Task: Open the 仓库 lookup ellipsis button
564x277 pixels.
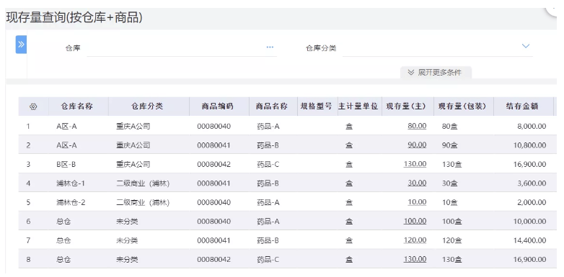Action: click(270, 47)
